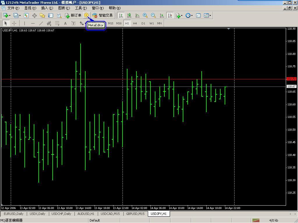The image size is (298, 223).
Task: Select the crosshair cursor tool
Action: point(14,23)
